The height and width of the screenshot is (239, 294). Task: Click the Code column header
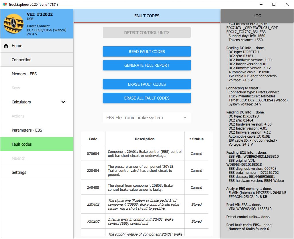(x=93, y=139)
